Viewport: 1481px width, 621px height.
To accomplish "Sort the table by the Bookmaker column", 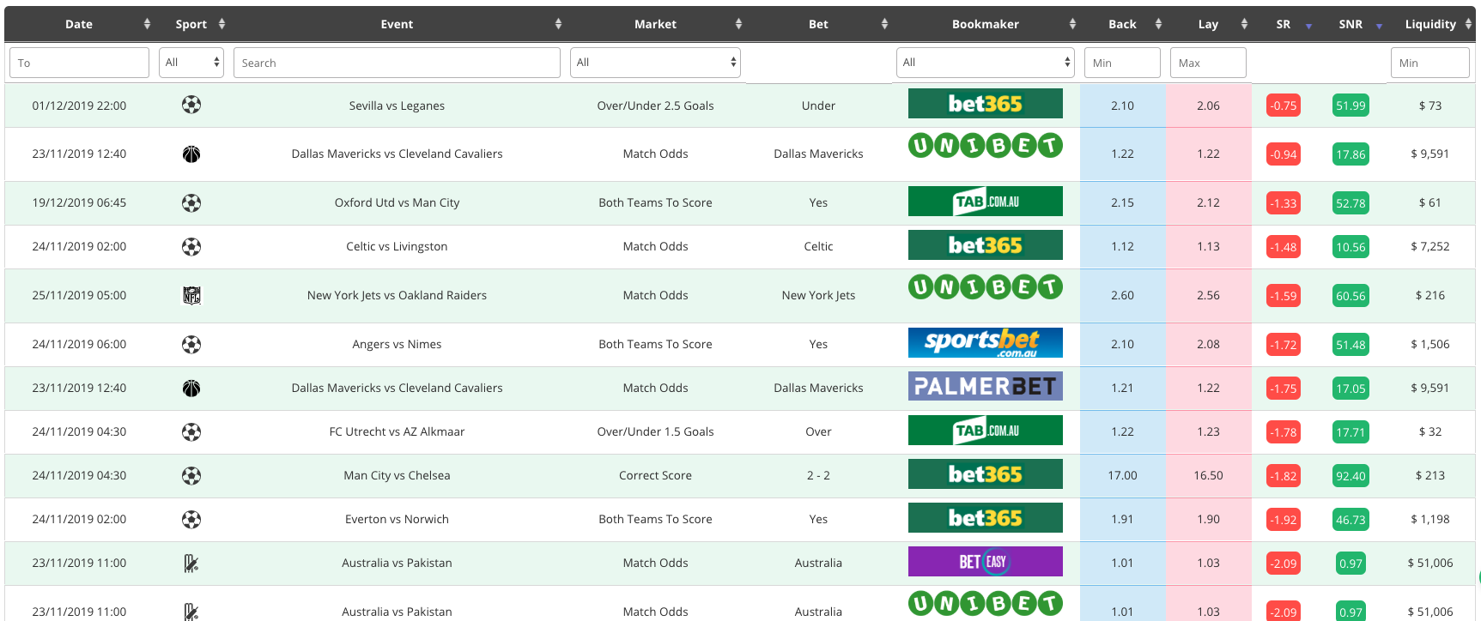I will point(986,24).
